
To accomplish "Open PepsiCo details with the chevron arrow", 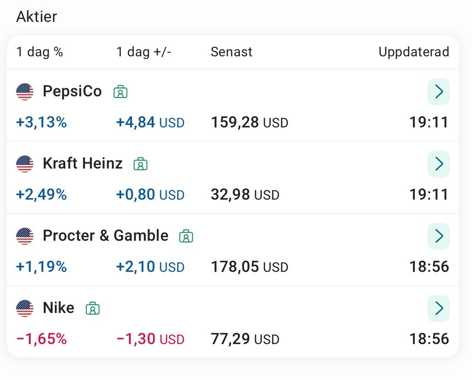I will 438,91.
